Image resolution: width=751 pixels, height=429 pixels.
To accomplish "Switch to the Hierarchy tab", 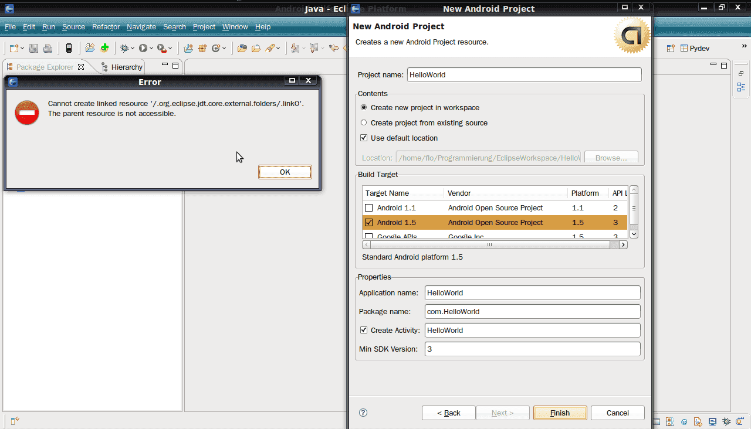I will pyautogui.click(x=121, y=67).
